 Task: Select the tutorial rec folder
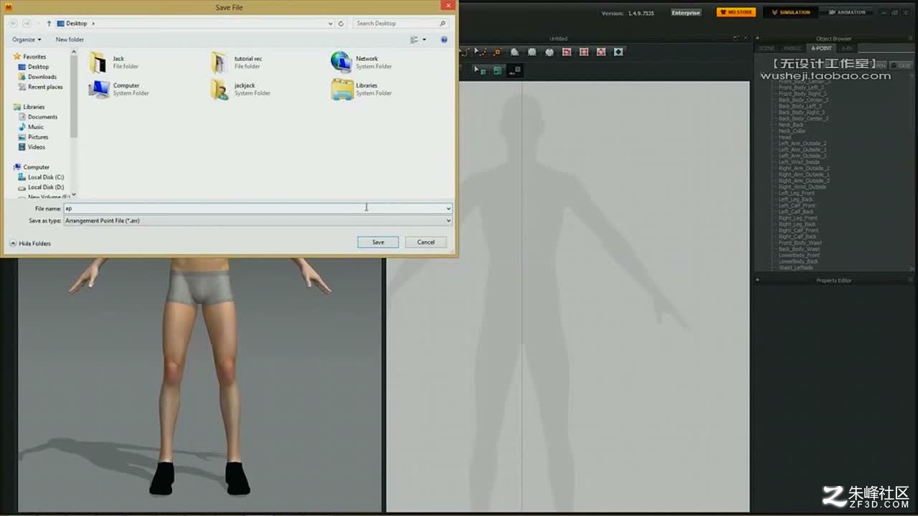237,62
